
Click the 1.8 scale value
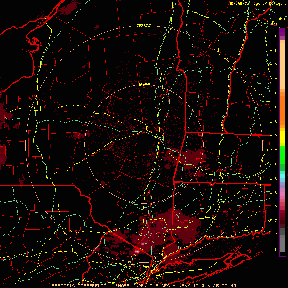point(274,178)
